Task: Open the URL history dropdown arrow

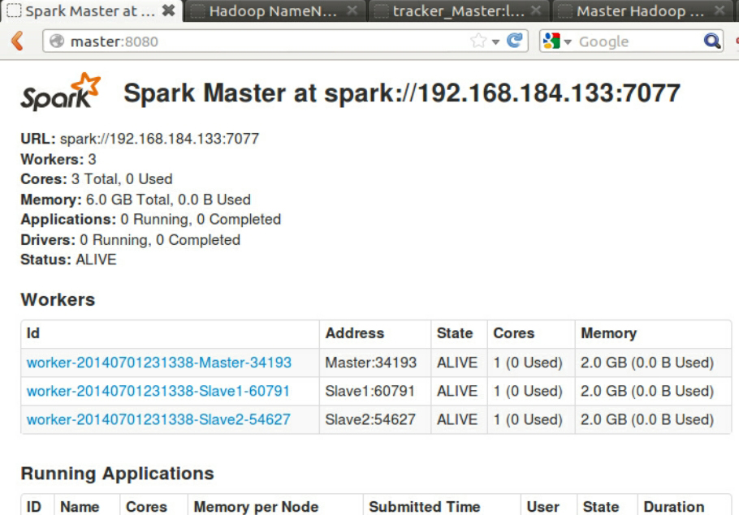Action: point(495,41)
